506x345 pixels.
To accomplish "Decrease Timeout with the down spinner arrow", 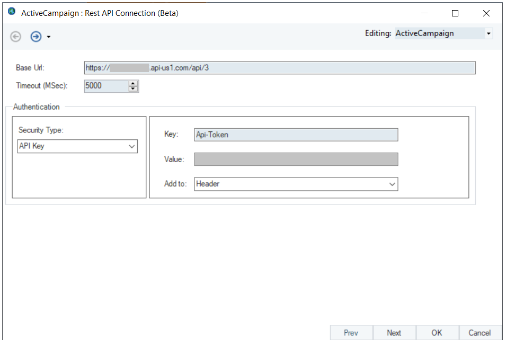I will 133,89.
